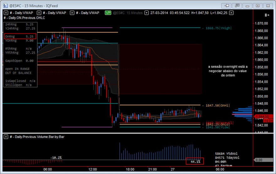276x174 pixels.
Task: Click the 84571 TdayVol reading
Action: tap(227, 158)
